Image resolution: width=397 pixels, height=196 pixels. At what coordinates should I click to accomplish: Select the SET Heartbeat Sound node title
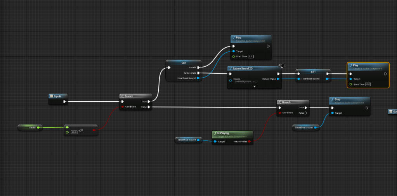(313, 71)
